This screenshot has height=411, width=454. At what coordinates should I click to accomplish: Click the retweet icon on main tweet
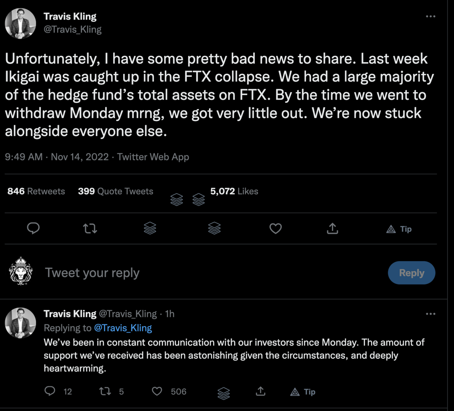coord(90,229)
